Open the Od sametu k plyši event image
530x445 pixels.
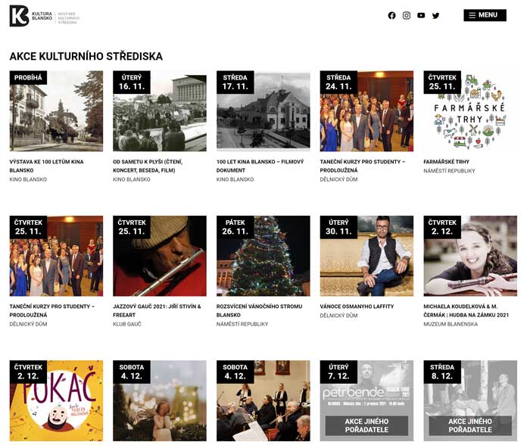160,110
